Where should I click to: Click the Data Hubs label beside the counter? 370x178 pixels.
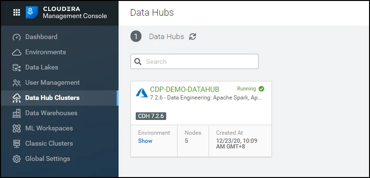(x=166, y=37)
